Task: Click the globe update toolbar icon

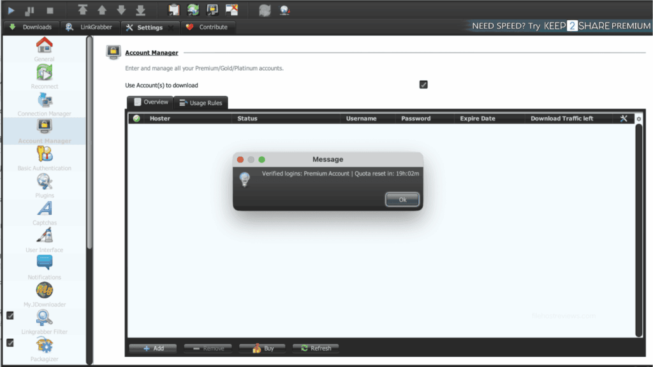Action: [x=284, y=10]
